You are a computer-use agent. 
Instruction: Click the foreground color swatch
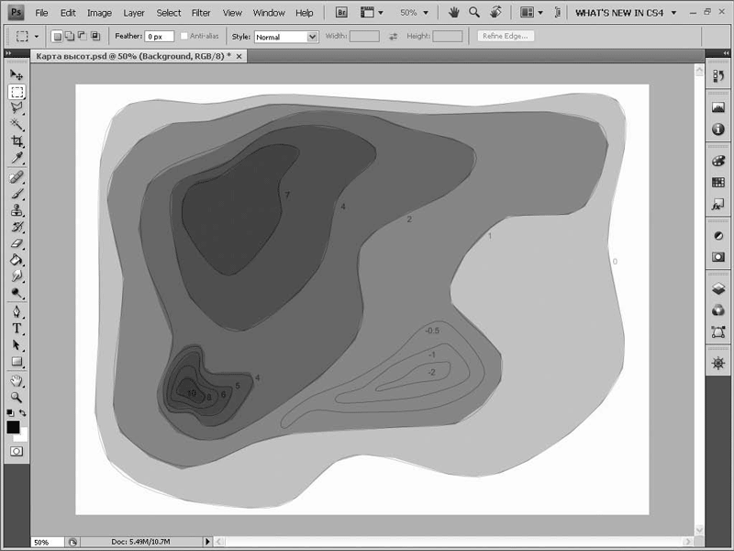(x=13, y=427)
